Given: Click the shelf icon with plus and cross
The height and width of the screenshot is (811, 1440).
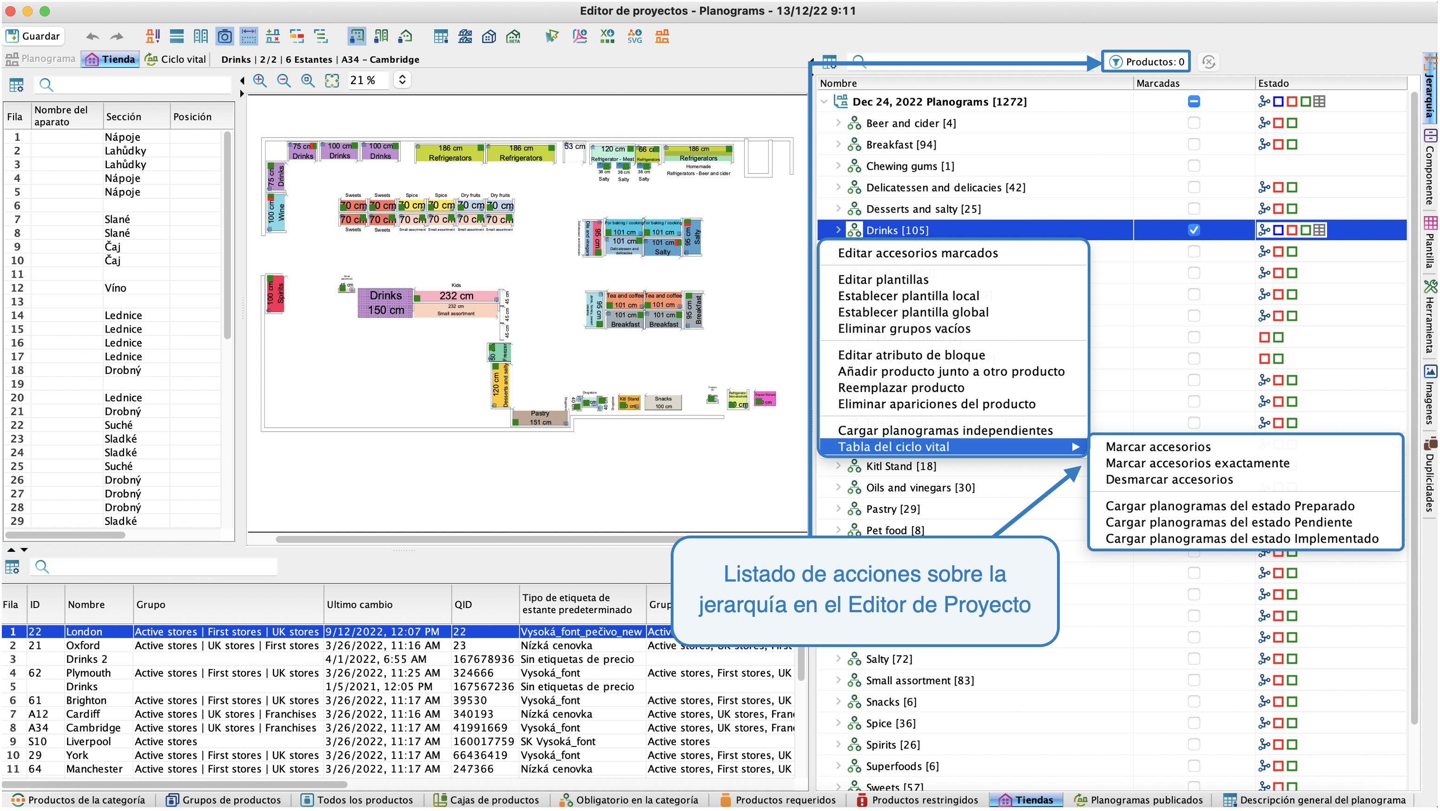Looking at the screenshot, I should click(273, 37).
